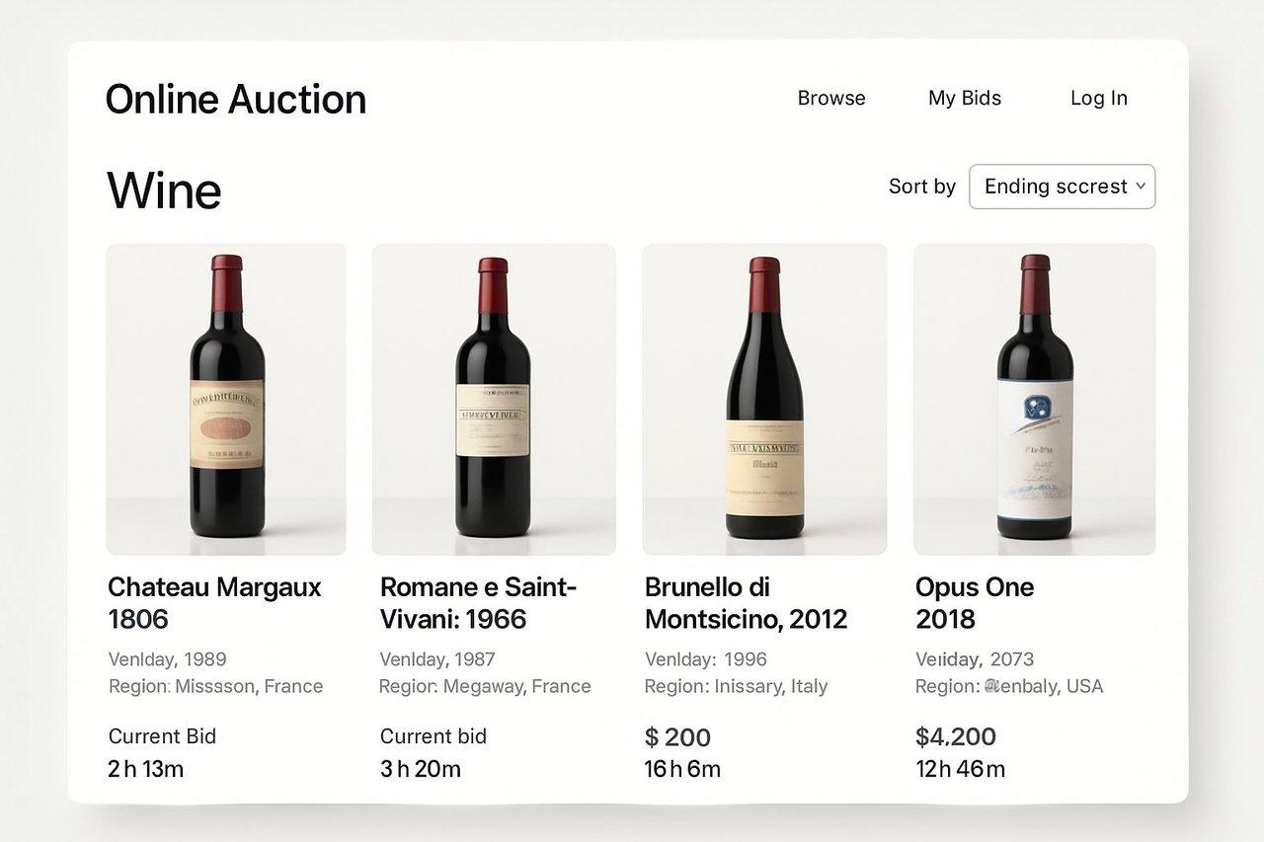Click the Opus One bottle image
The image size is (1264, 842).
point(1034,398)
